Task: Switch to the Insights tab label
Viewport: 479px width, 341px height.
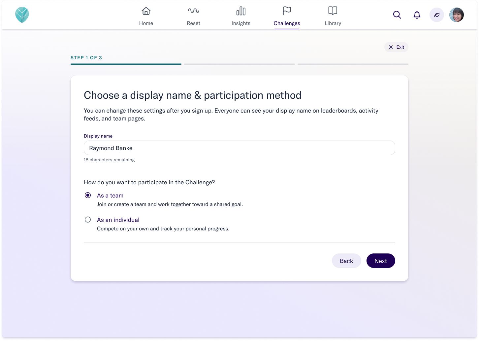Action: click(x=241, y=23)
